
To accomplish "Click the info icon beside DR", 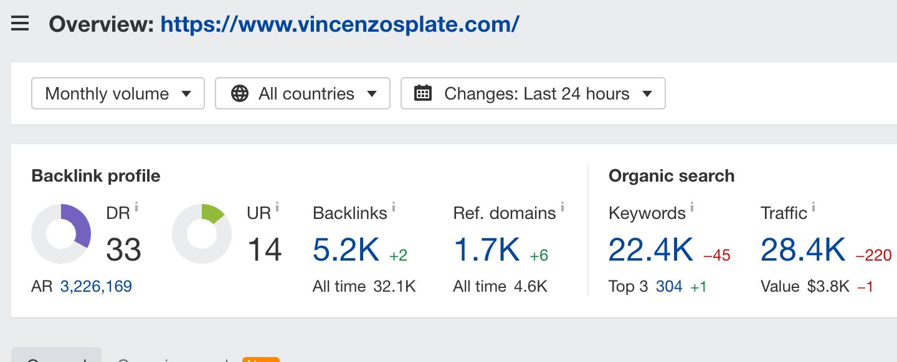I will click(136, 207).
